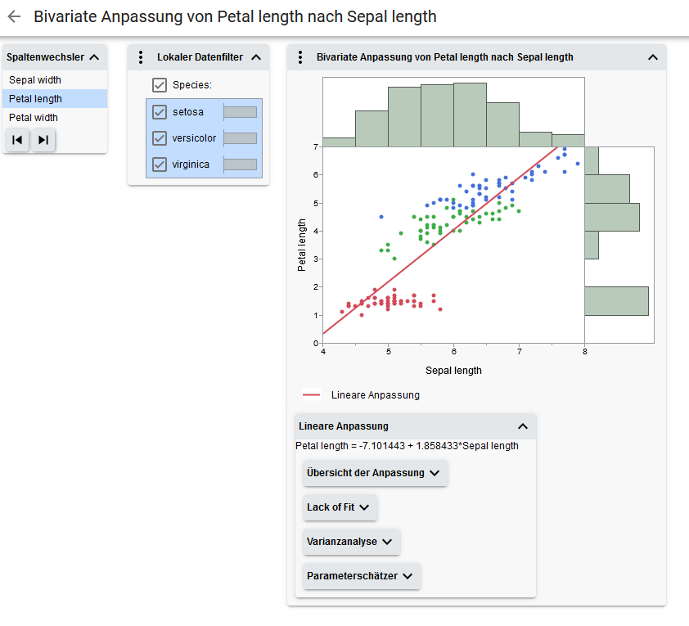
Task: Collapse the Lokaler Datenfilter panel
Action: click(255, 57)
